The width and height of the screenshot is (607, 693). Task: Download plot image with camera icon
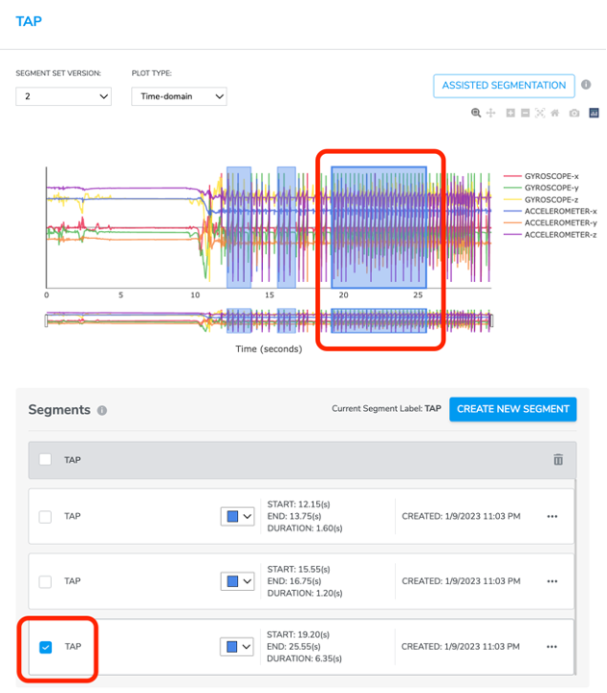pyautogui.click(x=574, y=114)
